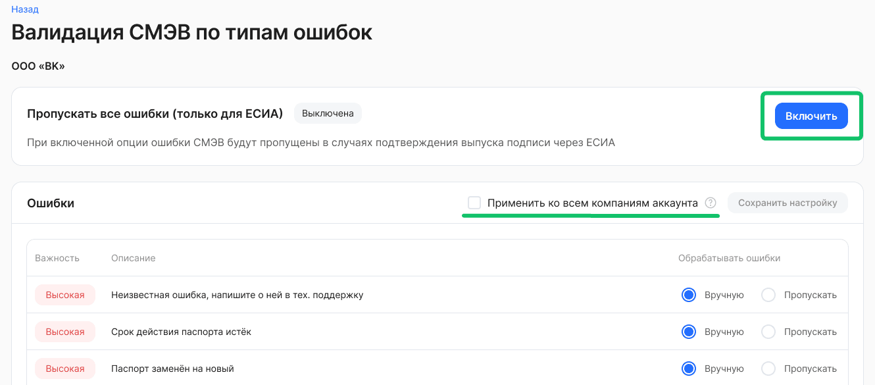This screenshot has width=875, height=385.
Task: Click the blue Включить button
Action: pos(811,116)
